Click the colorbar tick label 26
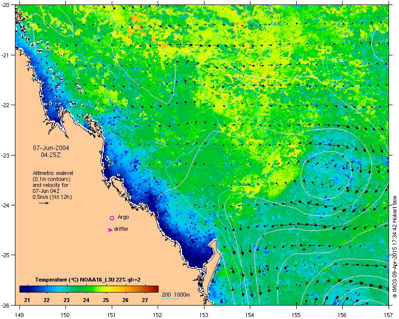Screen dimensions: 399x319 pos(126,300)
